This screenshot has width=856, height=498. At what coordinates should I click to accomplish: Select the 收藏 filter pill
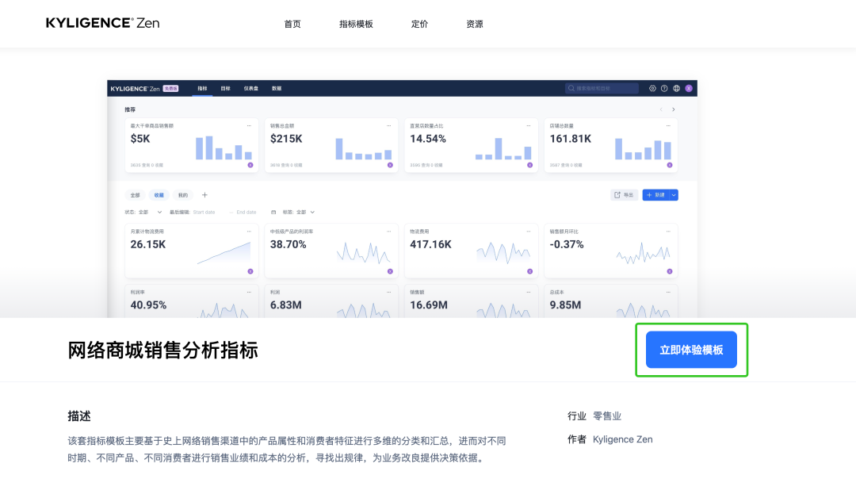pyautogui.click(x=159, y=195)
